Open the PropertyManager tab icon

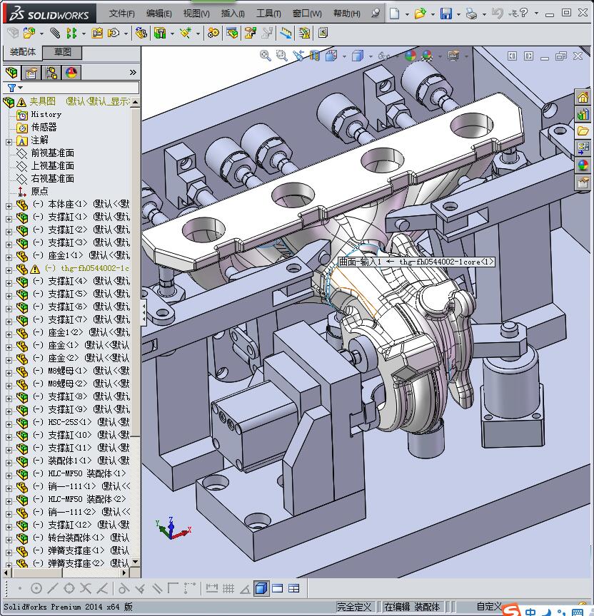click(31, 73)
